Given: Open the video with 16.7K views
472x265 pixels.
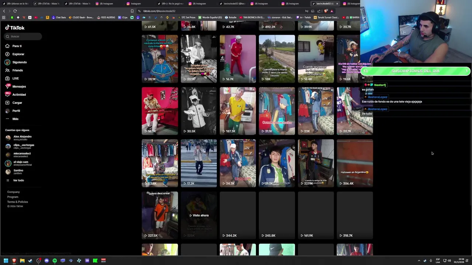Looking at the screenshot, I should click(x=238, y=59).
